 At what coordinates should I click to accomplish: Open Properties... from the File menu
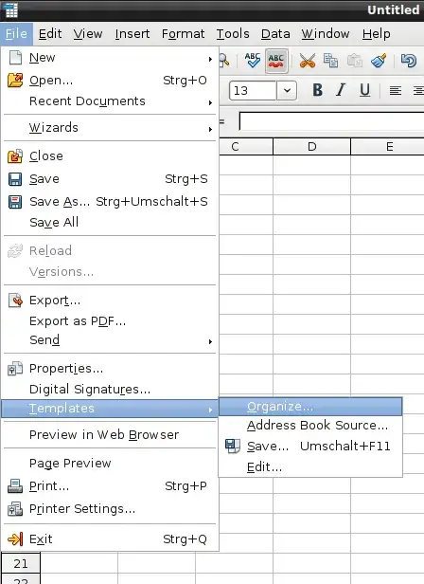(x=110, y=369)
